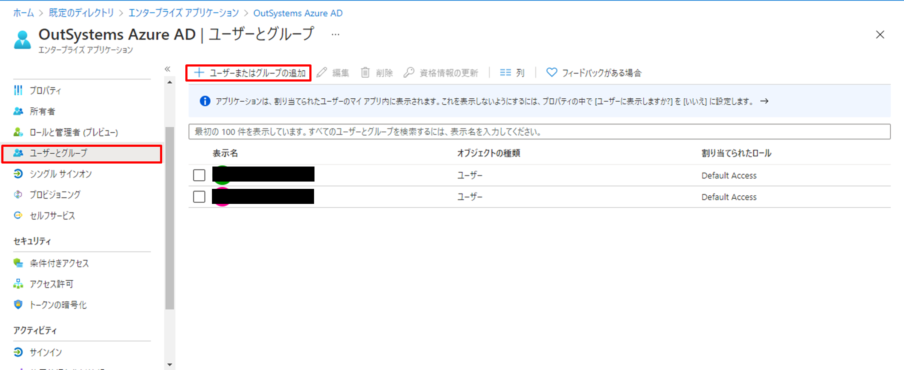This screenshot has height=370, width=904.
Task: Click the user search input field
Action: [x=539, y=132]
